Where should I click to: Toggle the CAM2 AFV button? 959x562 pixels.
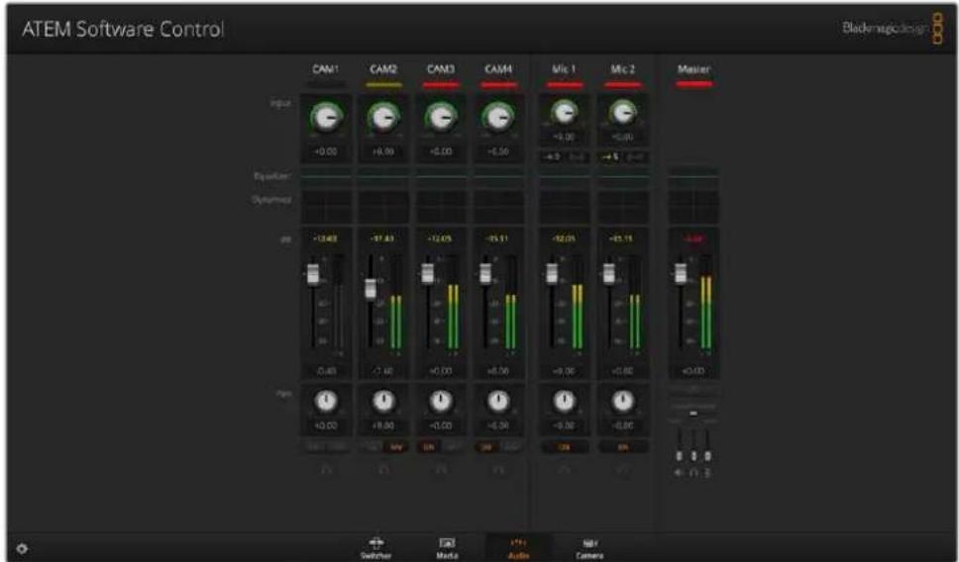pos(395,447)
